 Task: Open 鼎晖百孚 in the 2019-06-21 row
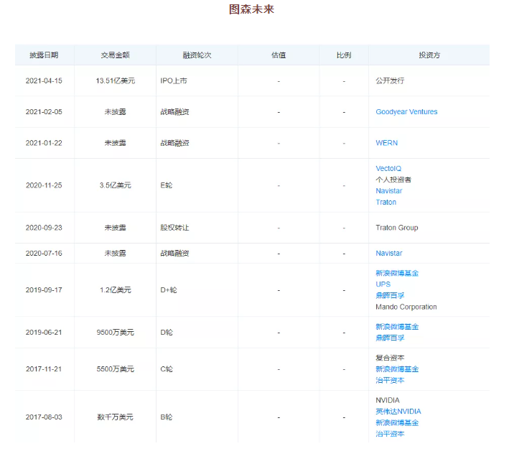pyautogui.click(x=390, y=338)
